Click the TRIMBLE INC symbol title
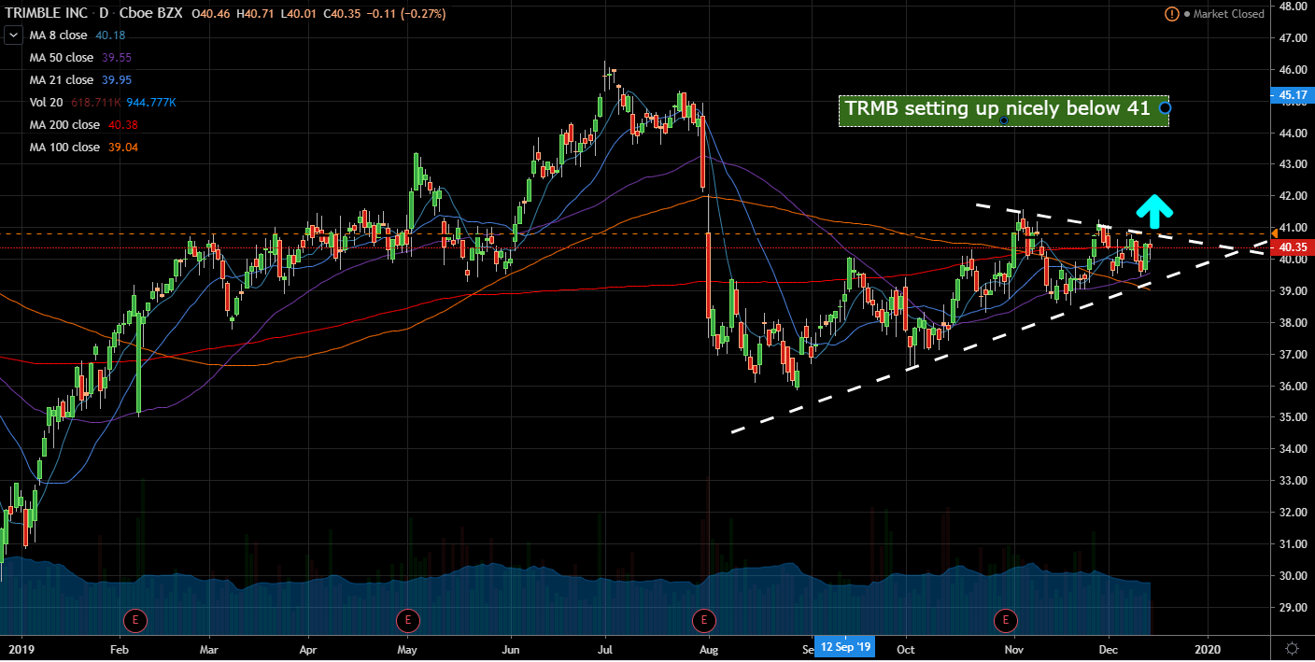 click(x=47, y=14)
